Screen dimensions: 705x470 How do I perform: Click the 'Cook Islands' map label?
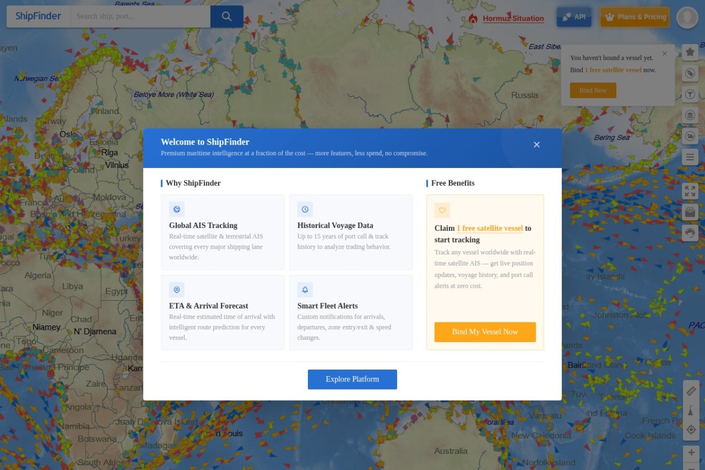(x=650, y=436)
